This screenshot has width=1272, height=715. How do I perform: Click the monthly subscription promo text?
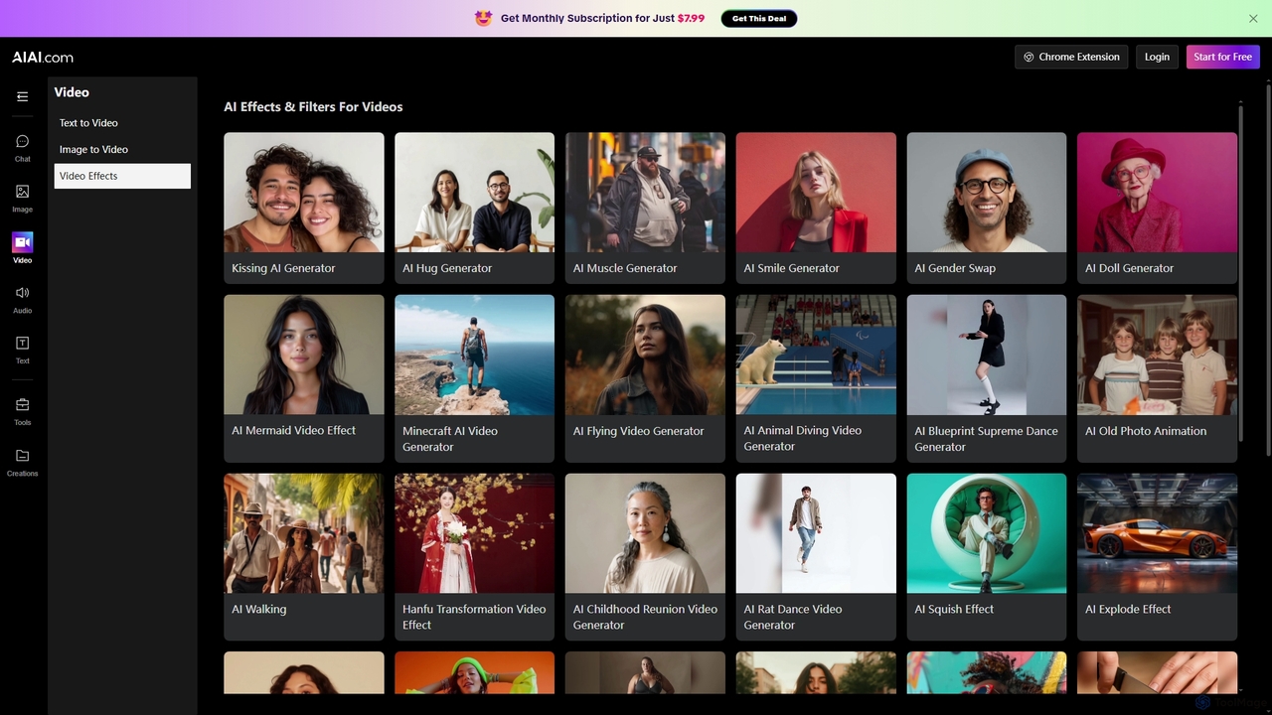pos(602,18)
